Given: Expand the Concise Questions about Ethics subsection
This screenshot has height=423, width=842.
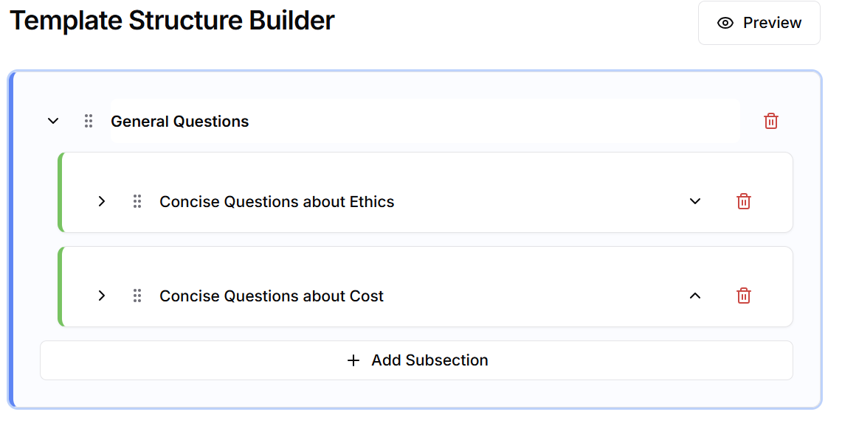Looking at the screenshot, I should coord(102,201).
